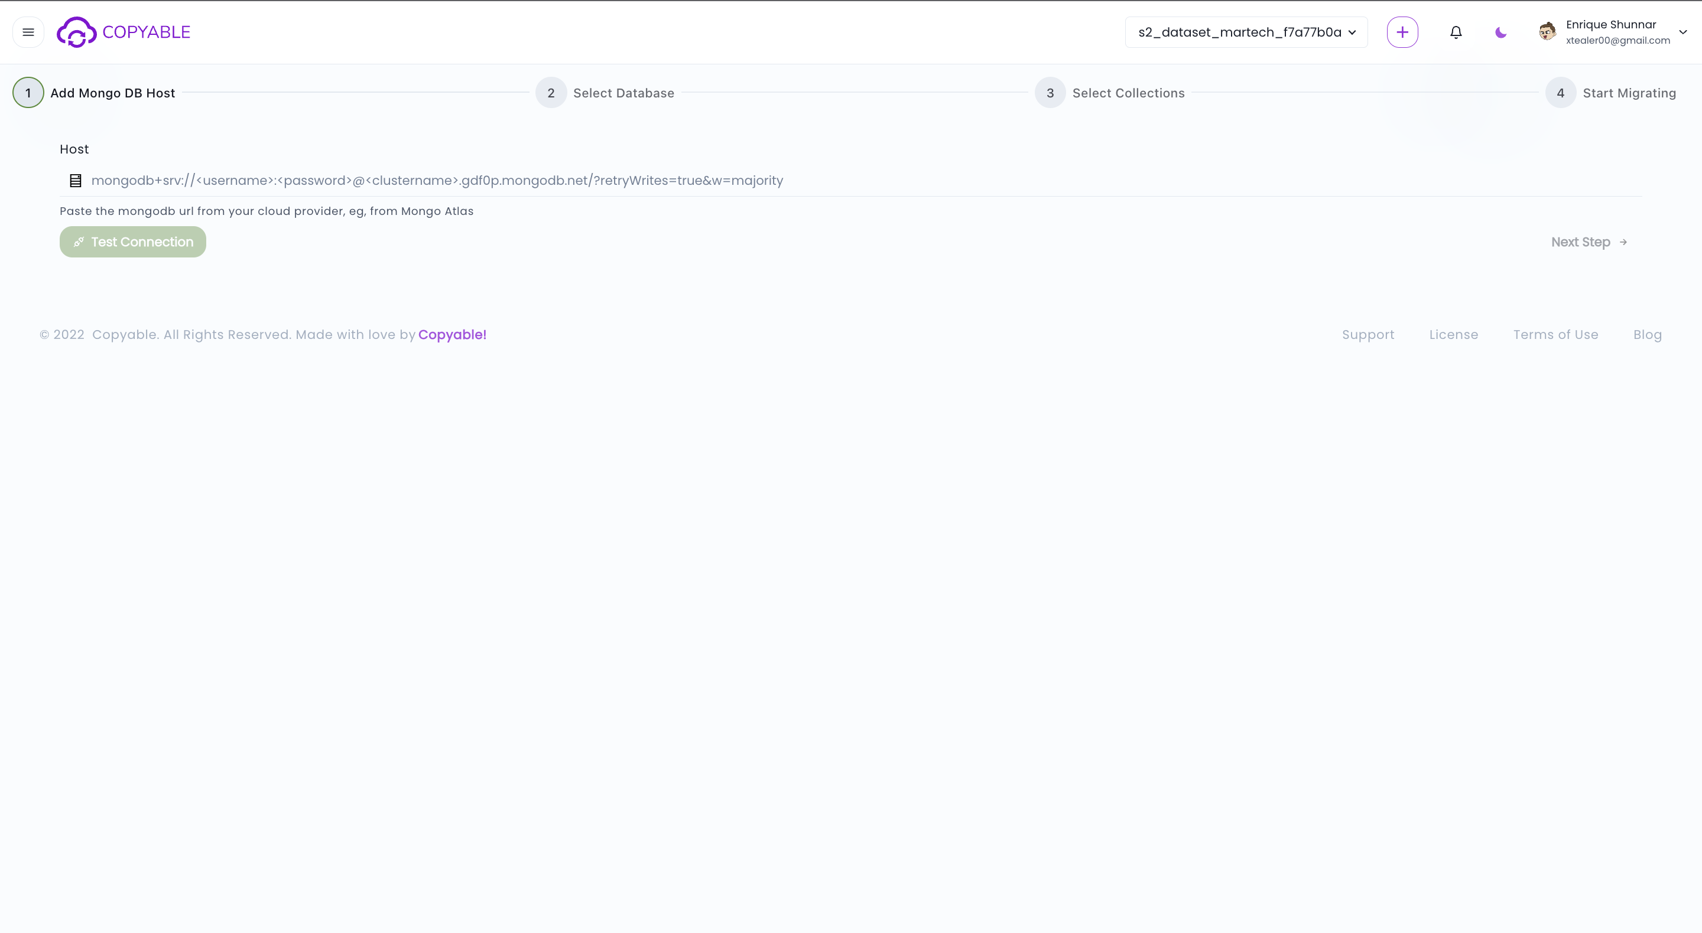Click the connection plug icon on Test Connection
1702x933 pixels.
click(x=79, y=242)
